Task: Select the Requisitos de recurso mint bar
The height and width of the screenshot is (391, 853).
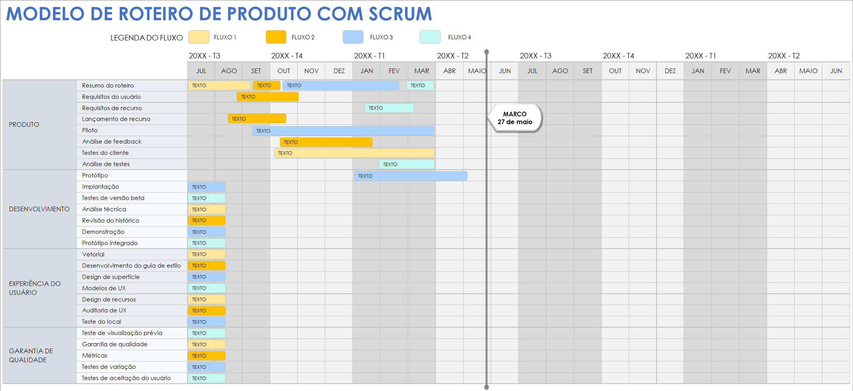Action: [x=389, y=108]
